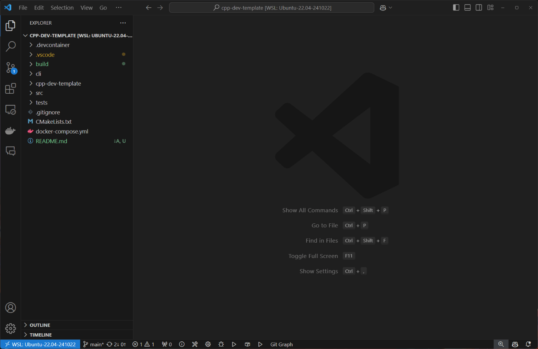Go forward with the right arrow
The image size is (538, 349).
click(x=160, y=8)
